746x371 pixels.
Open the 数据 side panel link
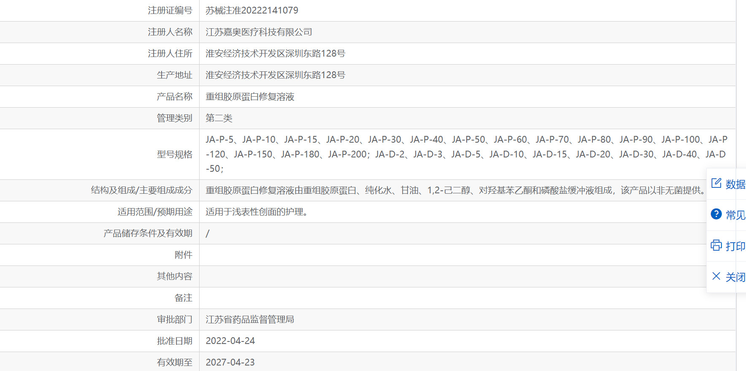(735, 184)
